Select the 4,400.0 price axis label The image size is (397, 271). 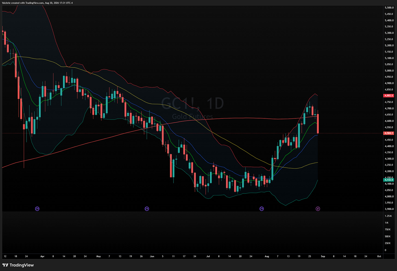[389, 146]
